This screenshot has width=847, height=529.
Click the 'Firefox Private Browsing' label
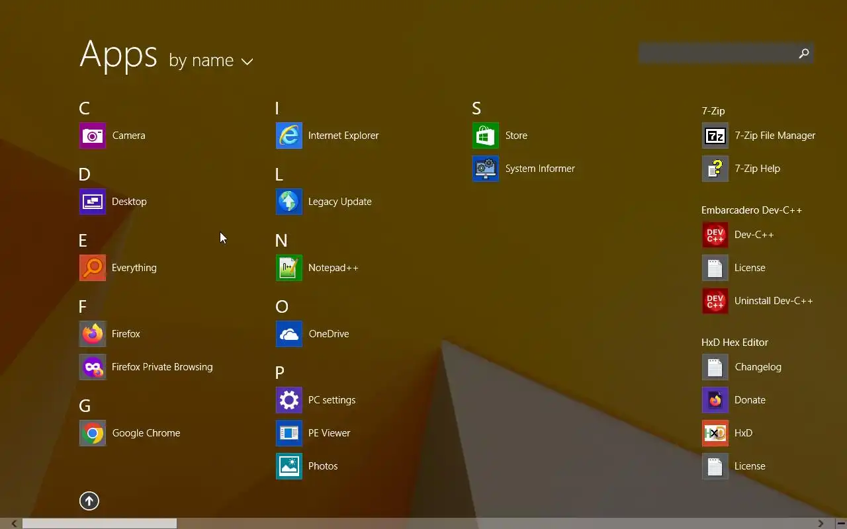click(x=162, y=367)
